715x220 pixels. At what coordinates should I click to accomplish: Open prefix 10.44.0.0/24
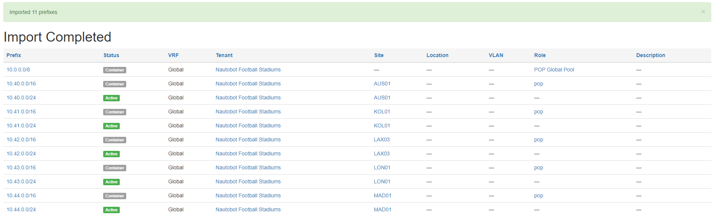tap(21, 209)
